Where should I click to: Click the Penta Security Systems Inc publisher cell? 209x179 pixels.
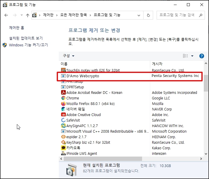click(175, 76)
